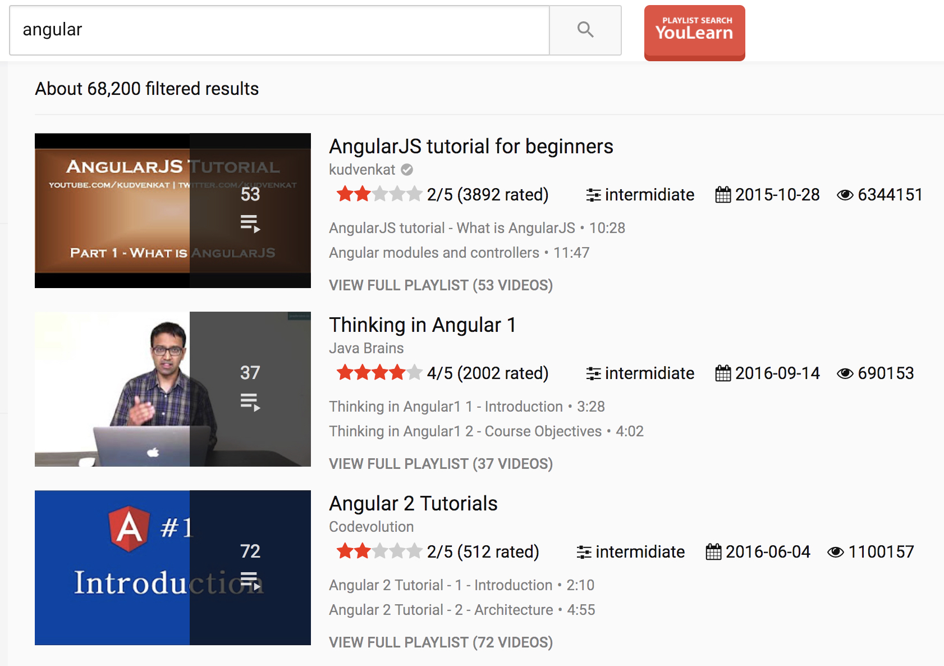Open the YouLearn Playlist Search logo

pyautogui.click(x=695, y=32)
